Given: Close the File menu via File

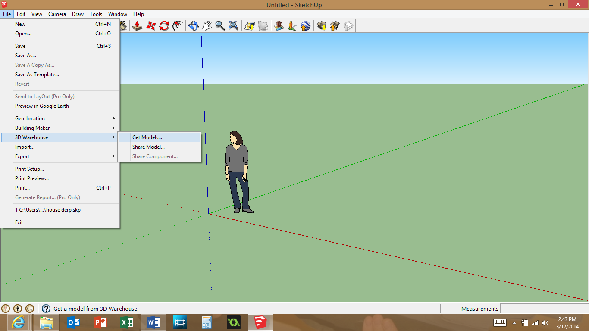Looking at the screenshot, I should pos(7,14).
